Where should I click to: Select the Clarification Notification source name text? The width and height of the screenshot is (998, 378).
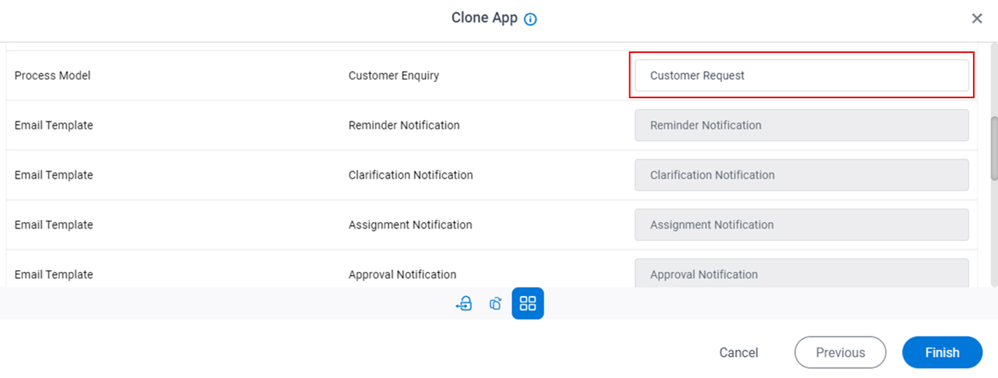pyautogui.click(x=411, y=175)
